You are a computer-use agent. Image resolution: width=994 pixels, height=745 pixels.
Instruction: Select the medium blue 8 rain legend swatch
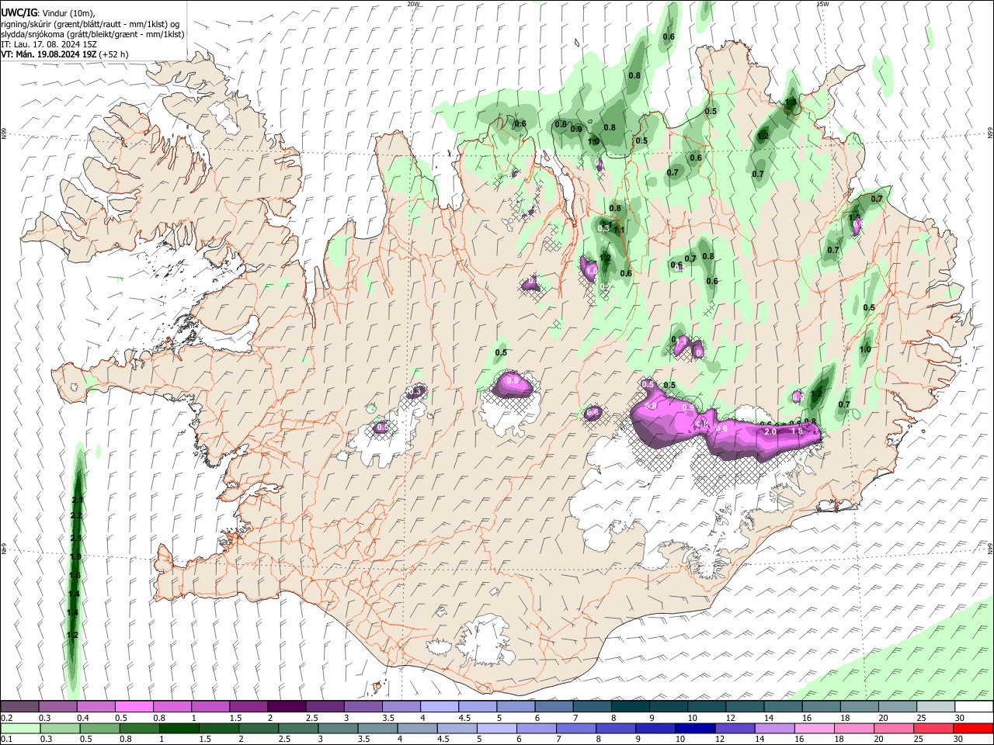[616, 728]
